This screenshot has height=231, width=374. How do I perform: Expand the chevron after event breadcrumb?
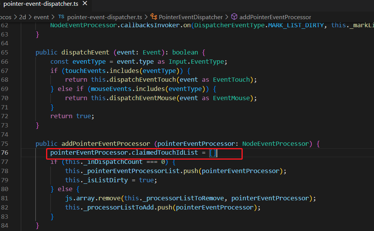click(53, 17)
